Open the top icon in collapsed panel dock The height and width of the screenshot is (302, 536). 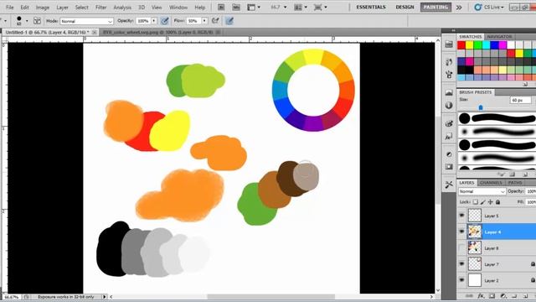pos(449,44)
